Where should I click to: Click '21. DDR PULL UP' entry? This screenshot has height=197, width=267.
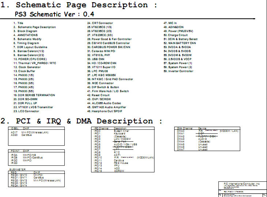tap(25, 103)
